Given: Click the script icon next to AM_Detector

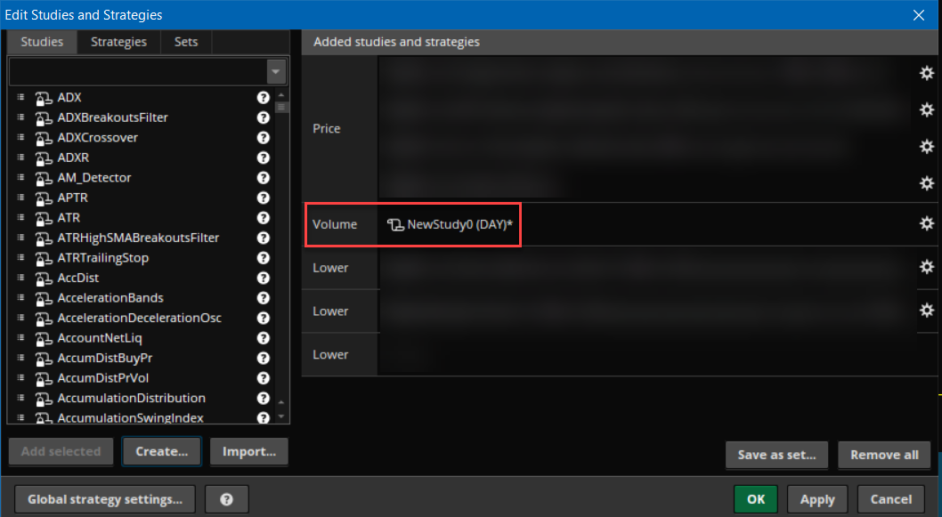Looking at the screenshot, I should click(x=43, y=178).
